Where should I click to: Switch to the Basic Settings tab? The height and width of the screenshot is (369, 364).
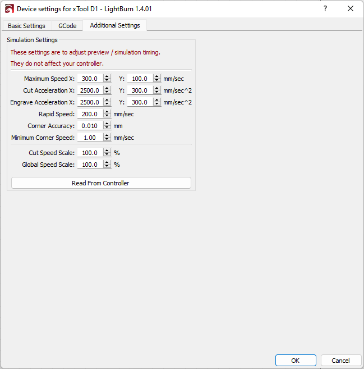pos(26,26)
